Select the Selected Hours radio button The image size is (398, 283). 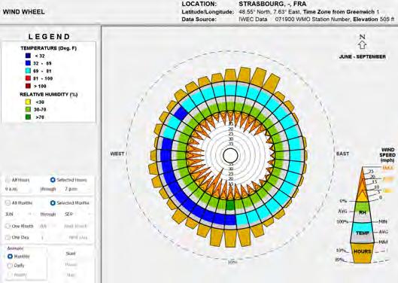tap(53, 180)
